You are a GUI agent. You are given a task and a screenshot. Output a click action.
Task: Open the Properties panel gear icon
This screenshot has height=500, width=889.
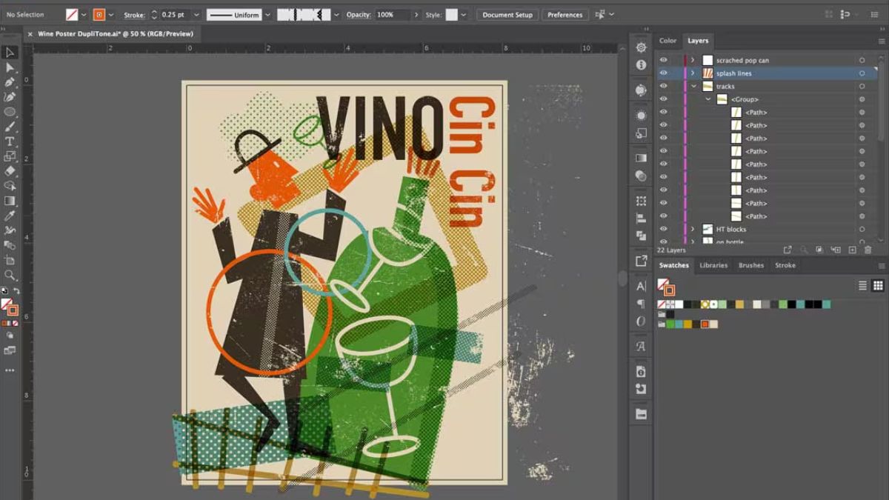point(641,48)
